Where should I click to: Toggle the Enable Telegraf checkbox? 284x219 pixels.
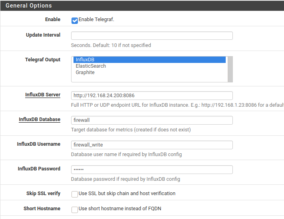point(75,21)
